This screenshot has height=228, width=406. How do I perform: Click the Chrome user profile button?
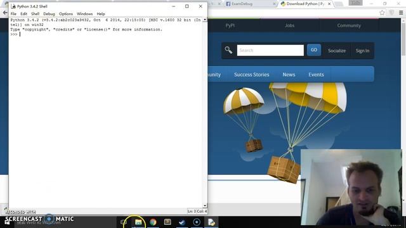pyautogui.click(x=355, y=3)
